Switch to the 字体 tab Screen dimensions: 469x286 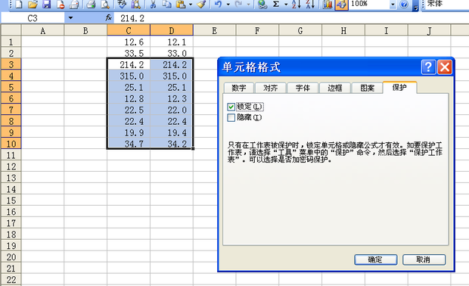coord(303,88)
